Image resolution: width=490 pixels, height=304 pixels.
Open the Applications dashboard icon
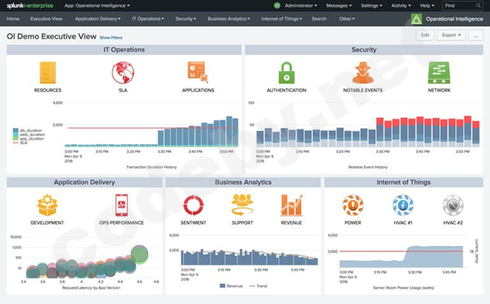coord(198,72)
